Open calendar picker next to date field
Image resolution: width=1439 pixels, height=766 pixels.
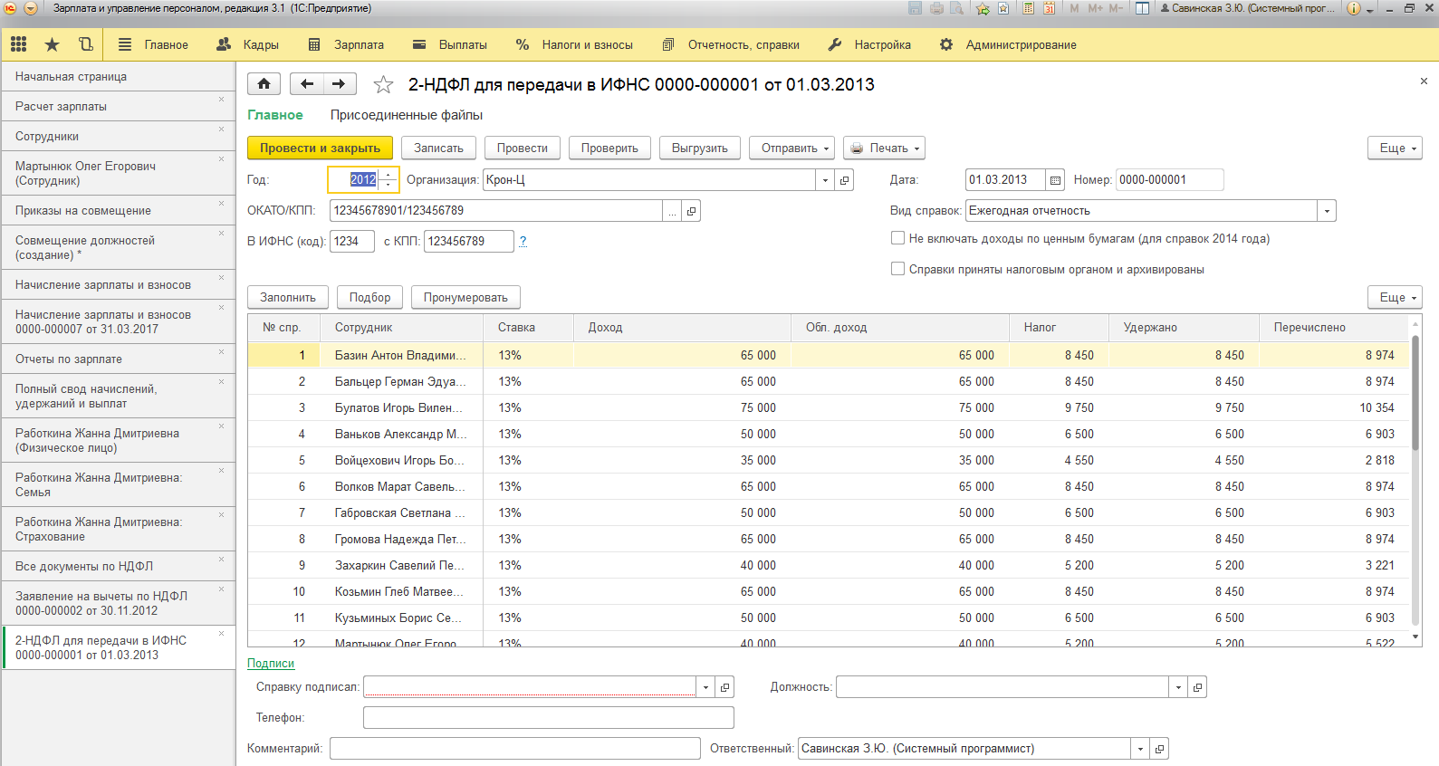[1055, 180]
